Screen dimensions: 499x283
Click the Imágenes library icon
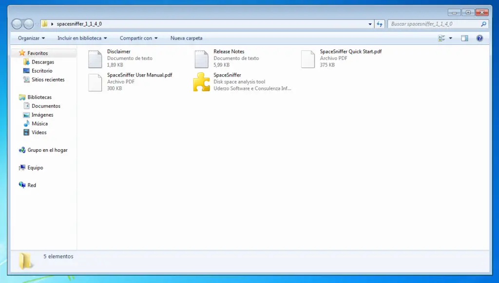26,115
